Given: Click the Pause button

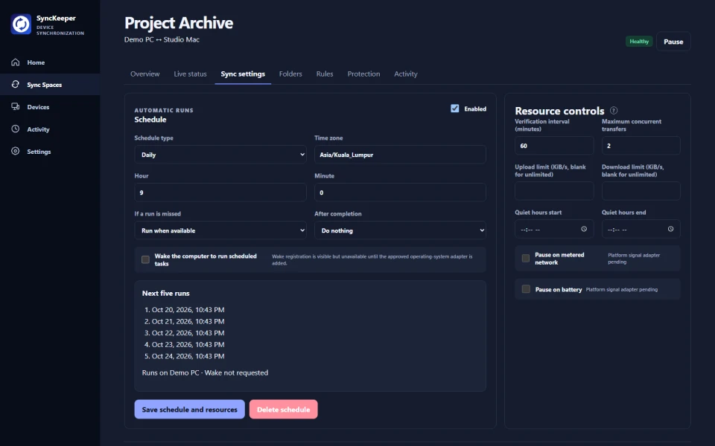Looking at the screenshot, I should click(x=673, y=42).
